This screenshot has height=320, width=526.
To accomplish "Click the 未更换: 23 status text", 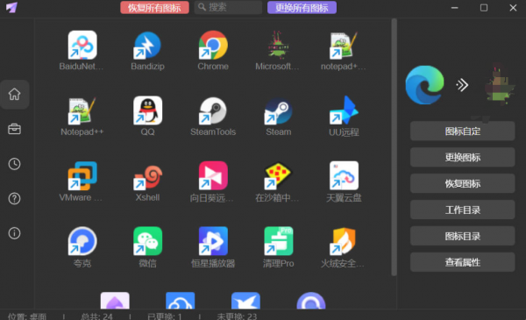I will 237,316.
